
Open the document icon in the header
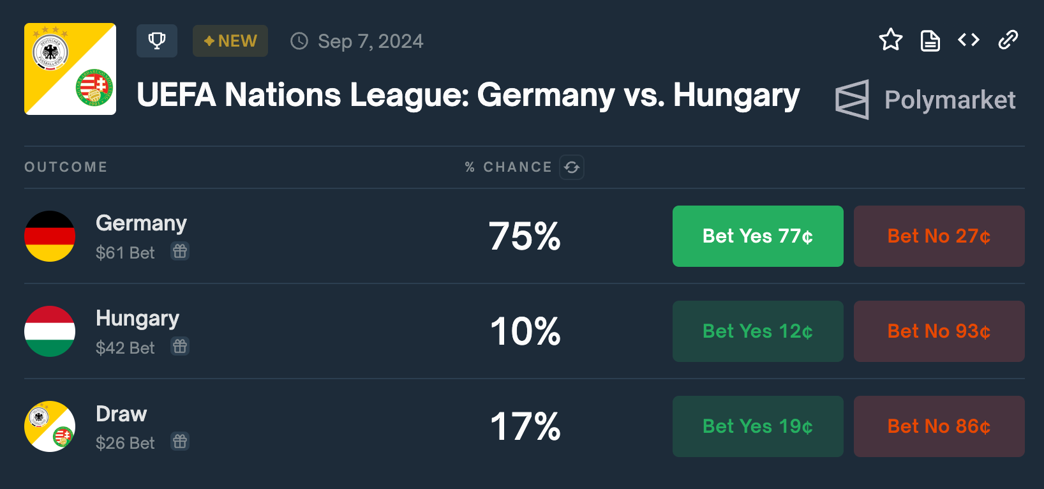[930, 40]
